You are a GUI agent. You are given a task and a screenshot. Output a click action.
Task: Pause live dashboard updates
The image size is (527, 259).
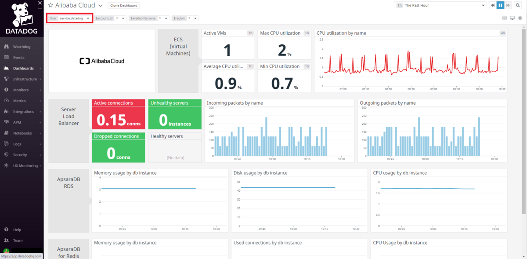(501, 6)
